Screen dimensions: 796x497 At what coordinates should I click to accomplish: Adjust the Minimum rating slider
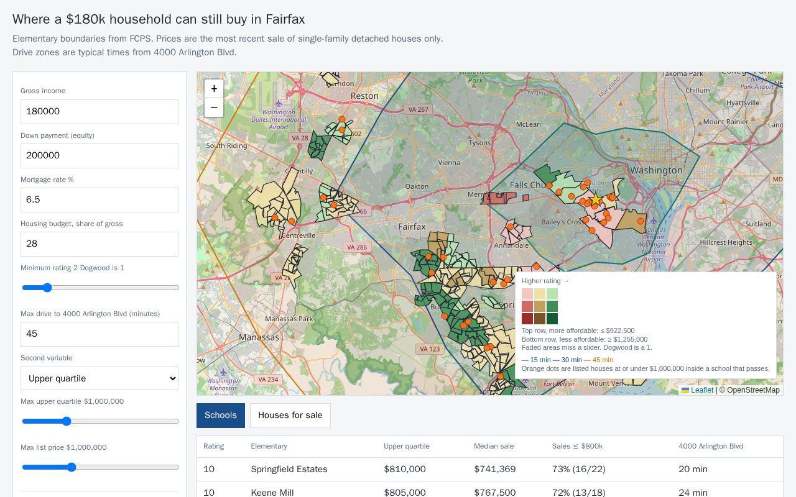point(99,288)
